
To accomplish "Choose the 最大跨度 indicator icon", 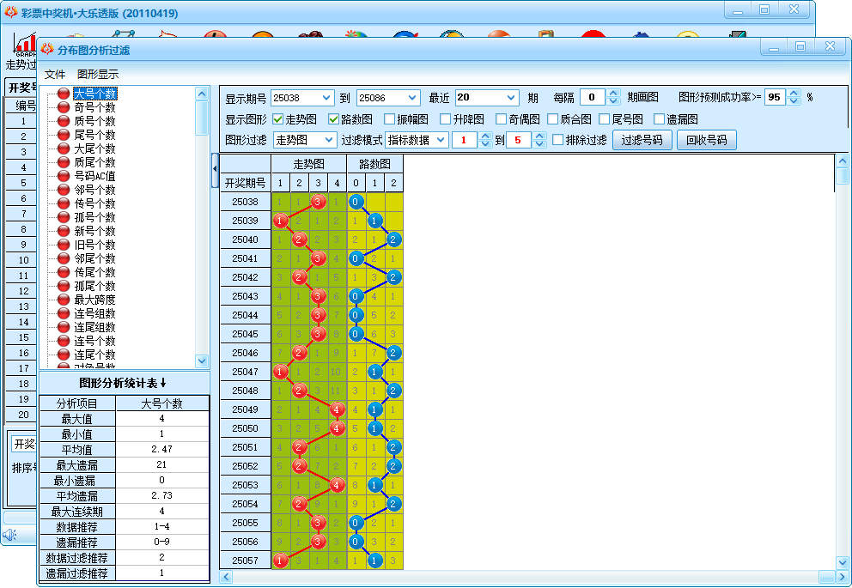I will [x=64, y=300].
